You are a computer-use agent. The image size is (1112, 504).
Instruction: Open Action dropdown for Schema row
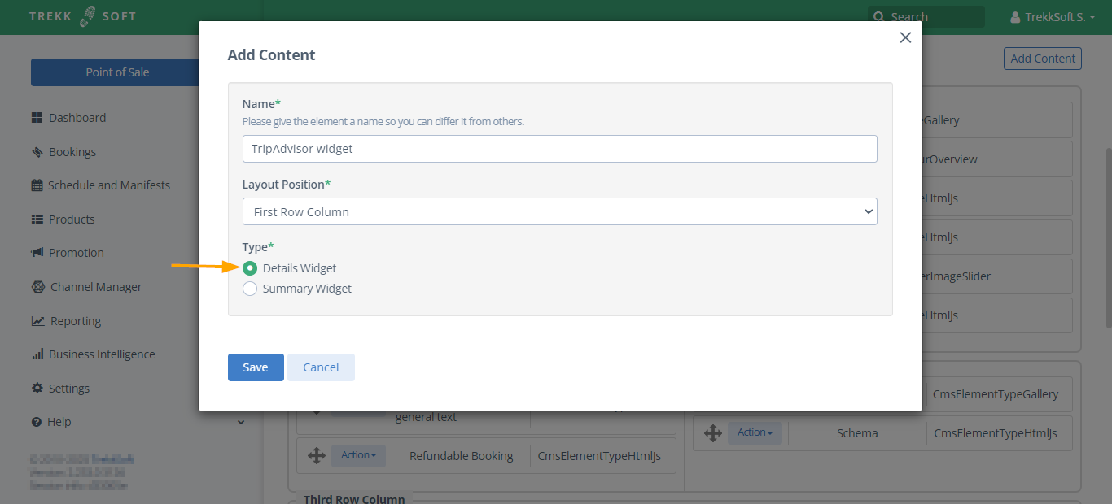pos(755,432)
